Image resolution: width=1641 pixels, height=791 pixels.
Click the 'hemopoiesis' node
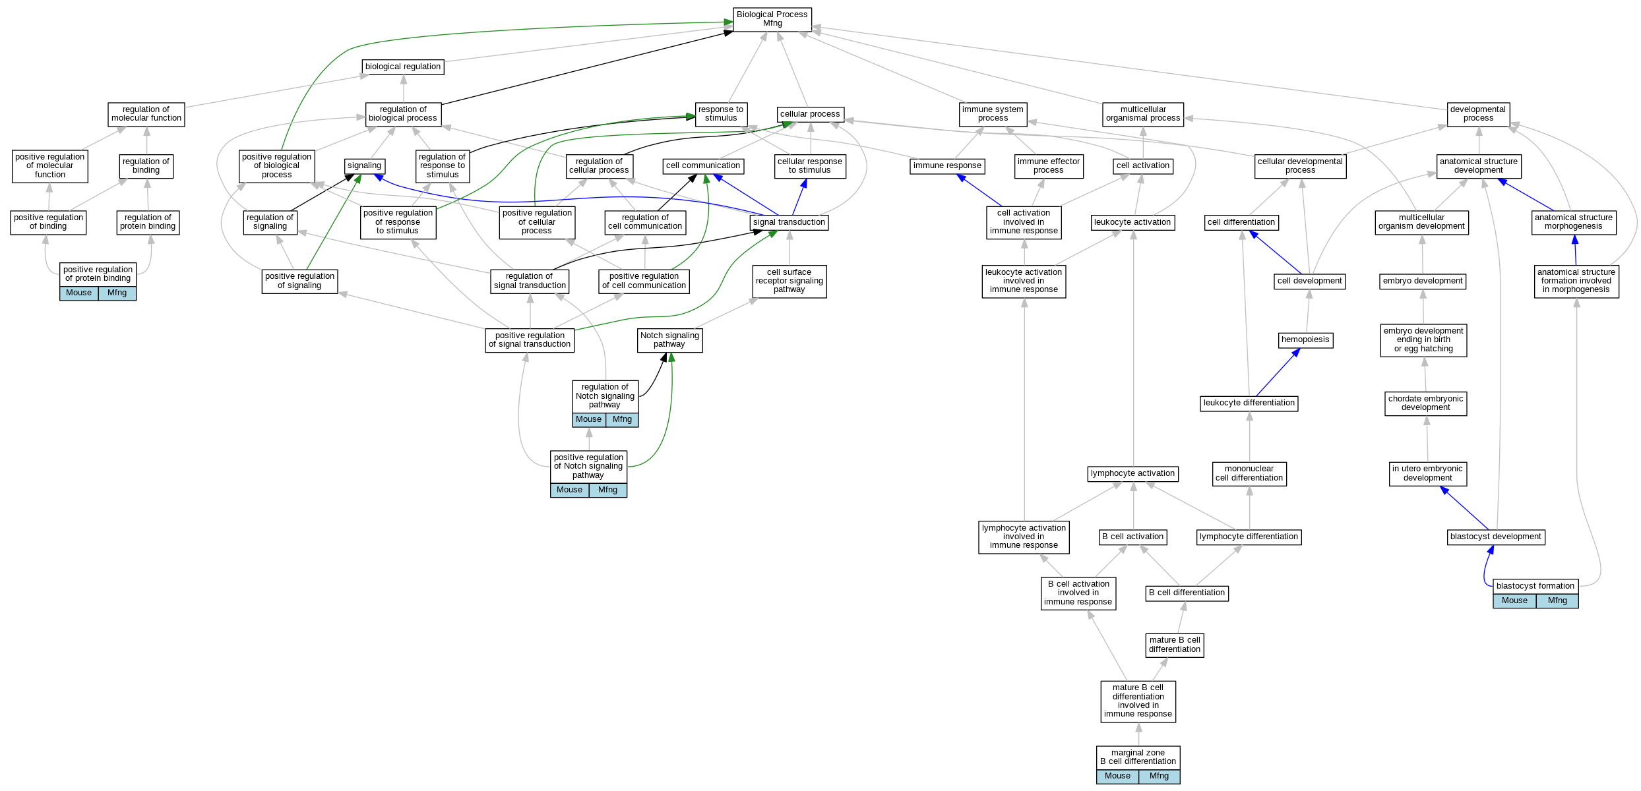tap(1305, 340)
